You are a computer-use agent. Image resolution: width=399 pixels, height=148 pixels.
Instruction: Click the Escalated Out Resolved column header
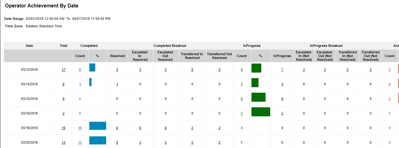pyautogui.click(x=165, y=56)
